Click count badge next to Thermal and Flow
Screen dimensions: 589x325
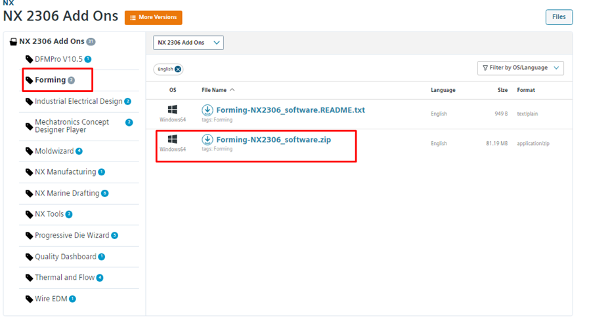pos(100,278)
